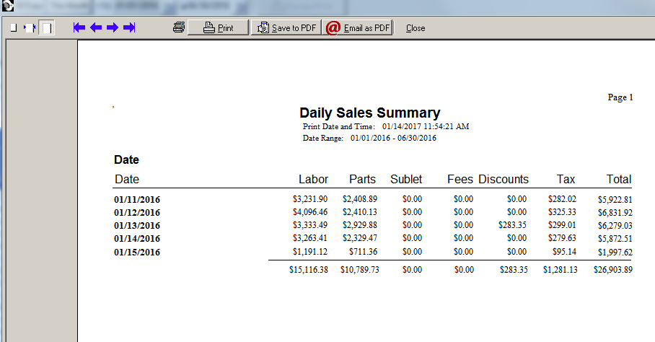Open printer setup with the stacked printer icon
Image resolution: width=655 pixels, height=342 pixels.
click(x=179, y=27)
